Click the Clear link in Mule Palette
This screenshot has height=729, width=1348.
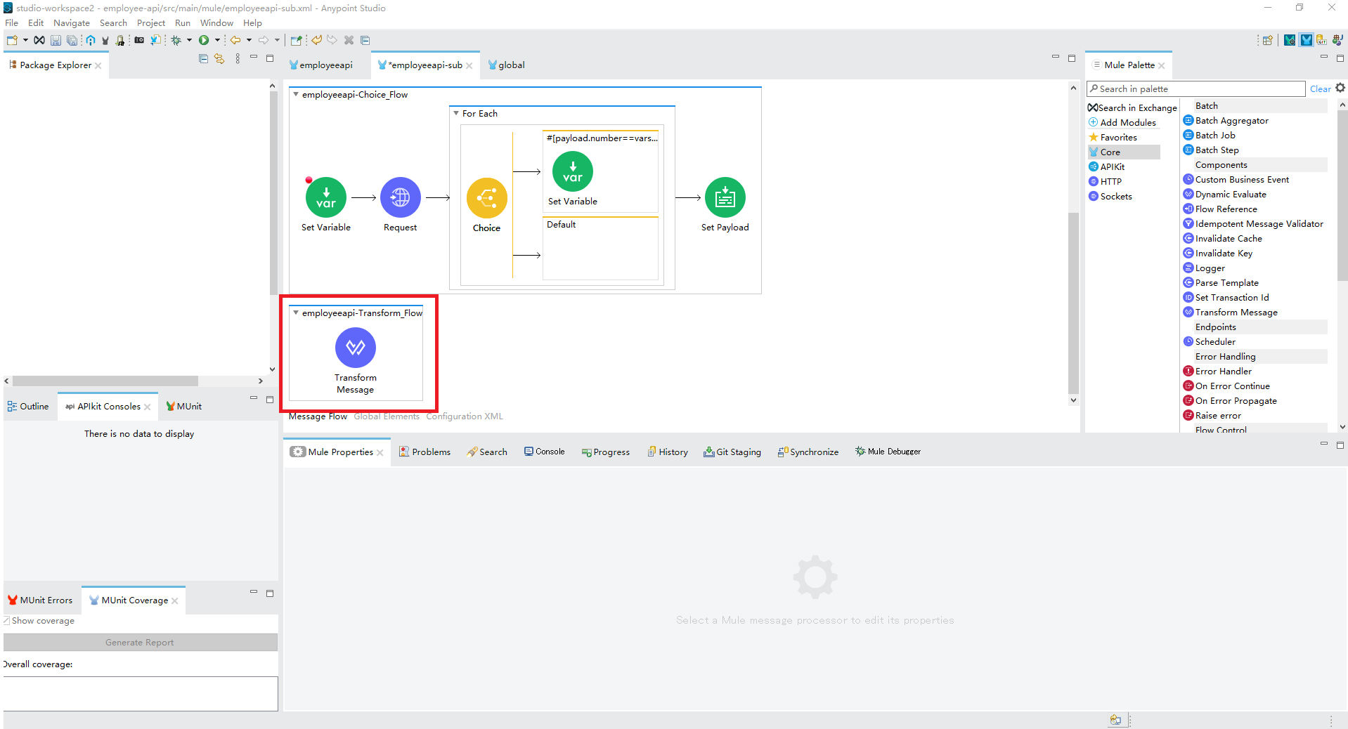(1320, 88)
